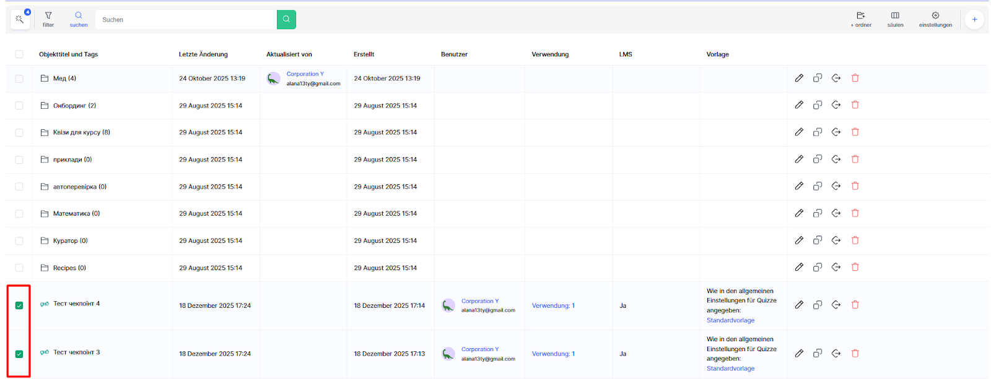Delete the Recipes folder

pos(855,267)
